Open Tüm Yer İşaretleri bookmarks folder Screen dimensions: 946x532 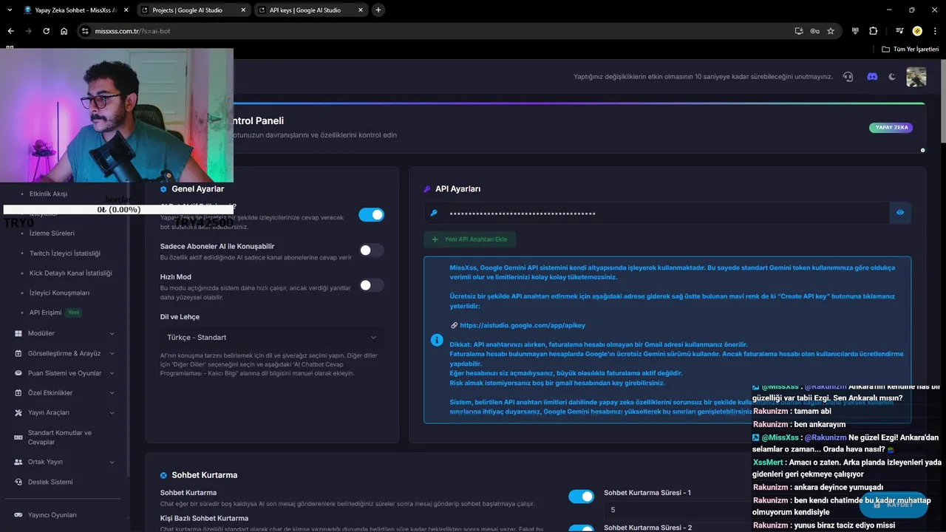[910, 49]
